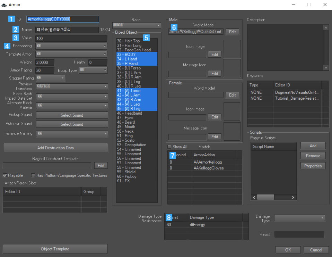Click the Value field showing 100

71,39
